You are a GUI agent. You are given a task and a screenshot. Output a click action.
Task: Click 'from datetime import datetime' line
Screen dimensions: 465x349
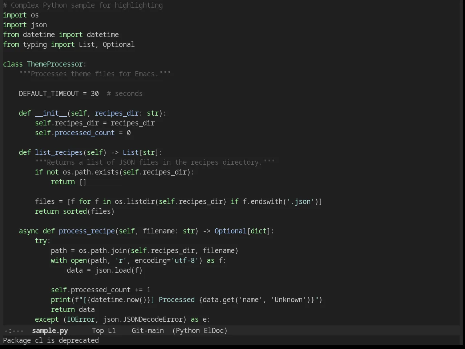click(x=61, y=35)
